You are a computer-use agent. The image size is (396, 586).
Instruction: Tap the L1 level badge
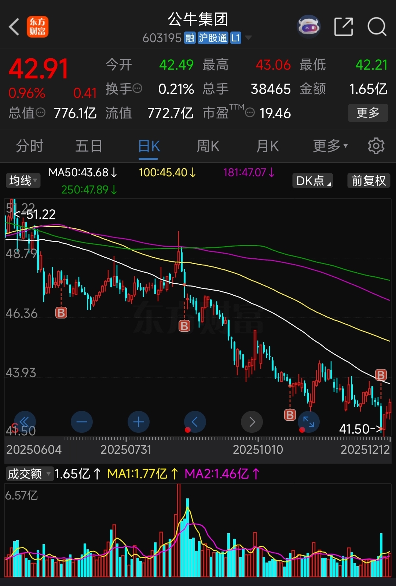(x=235, y=38)
